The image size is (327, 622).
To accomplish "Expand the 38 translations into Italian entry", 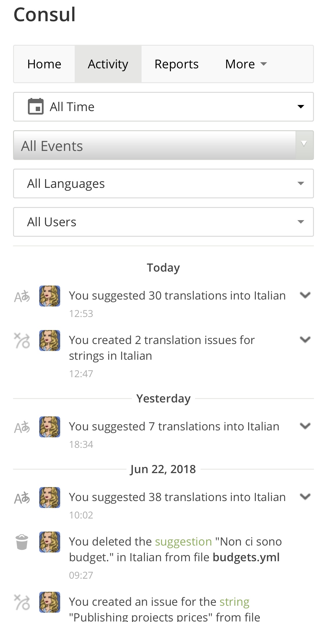I will pos(305,497).
